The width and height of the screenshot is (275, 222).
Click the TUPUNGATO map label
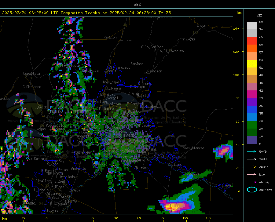click(x=55, y=174)
